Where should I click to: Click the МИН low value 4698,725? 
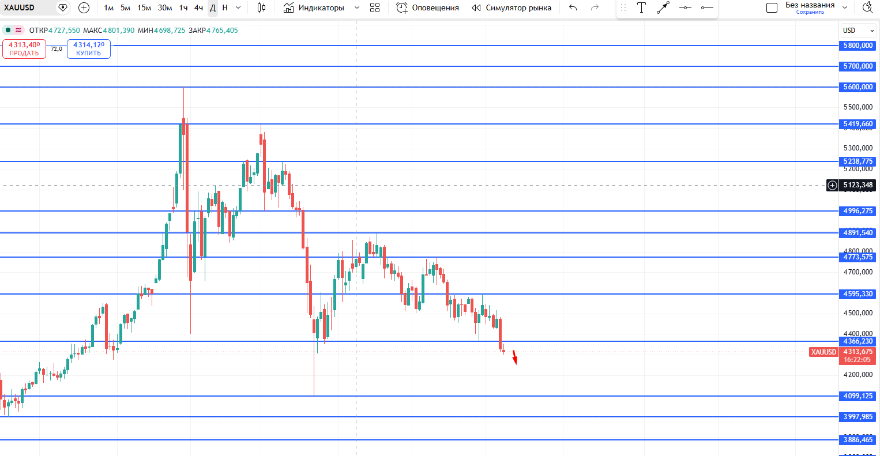tap(170, 30)
